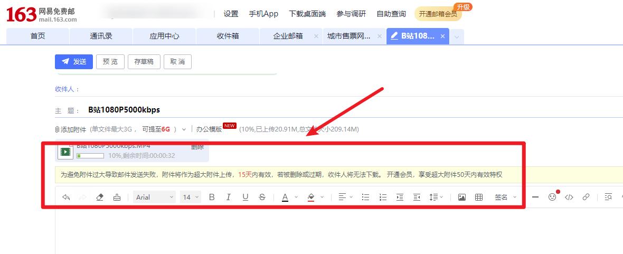
Task: Insert a table in the message body
Action: [x=479, y=197]
